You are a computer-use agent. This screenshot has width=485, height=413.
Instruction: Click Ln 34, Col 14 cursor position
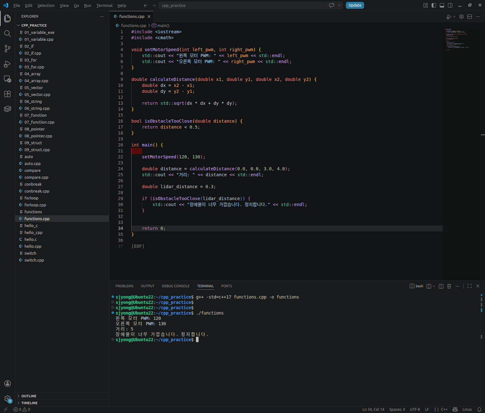click(373, 410)
